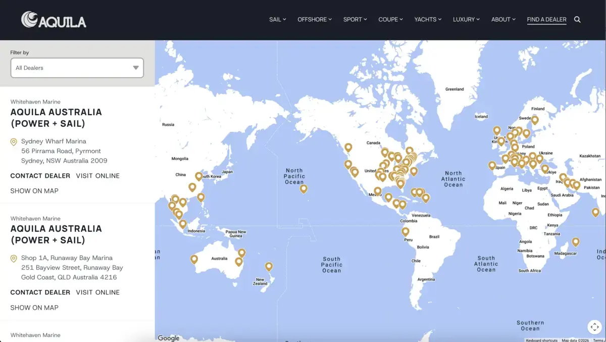Click the 'Gold Coast, QLD Australia 4216' text
Screen dimensions: 606x342
69,277
